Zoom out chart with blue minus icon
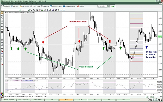 click(x=61, y=10)
